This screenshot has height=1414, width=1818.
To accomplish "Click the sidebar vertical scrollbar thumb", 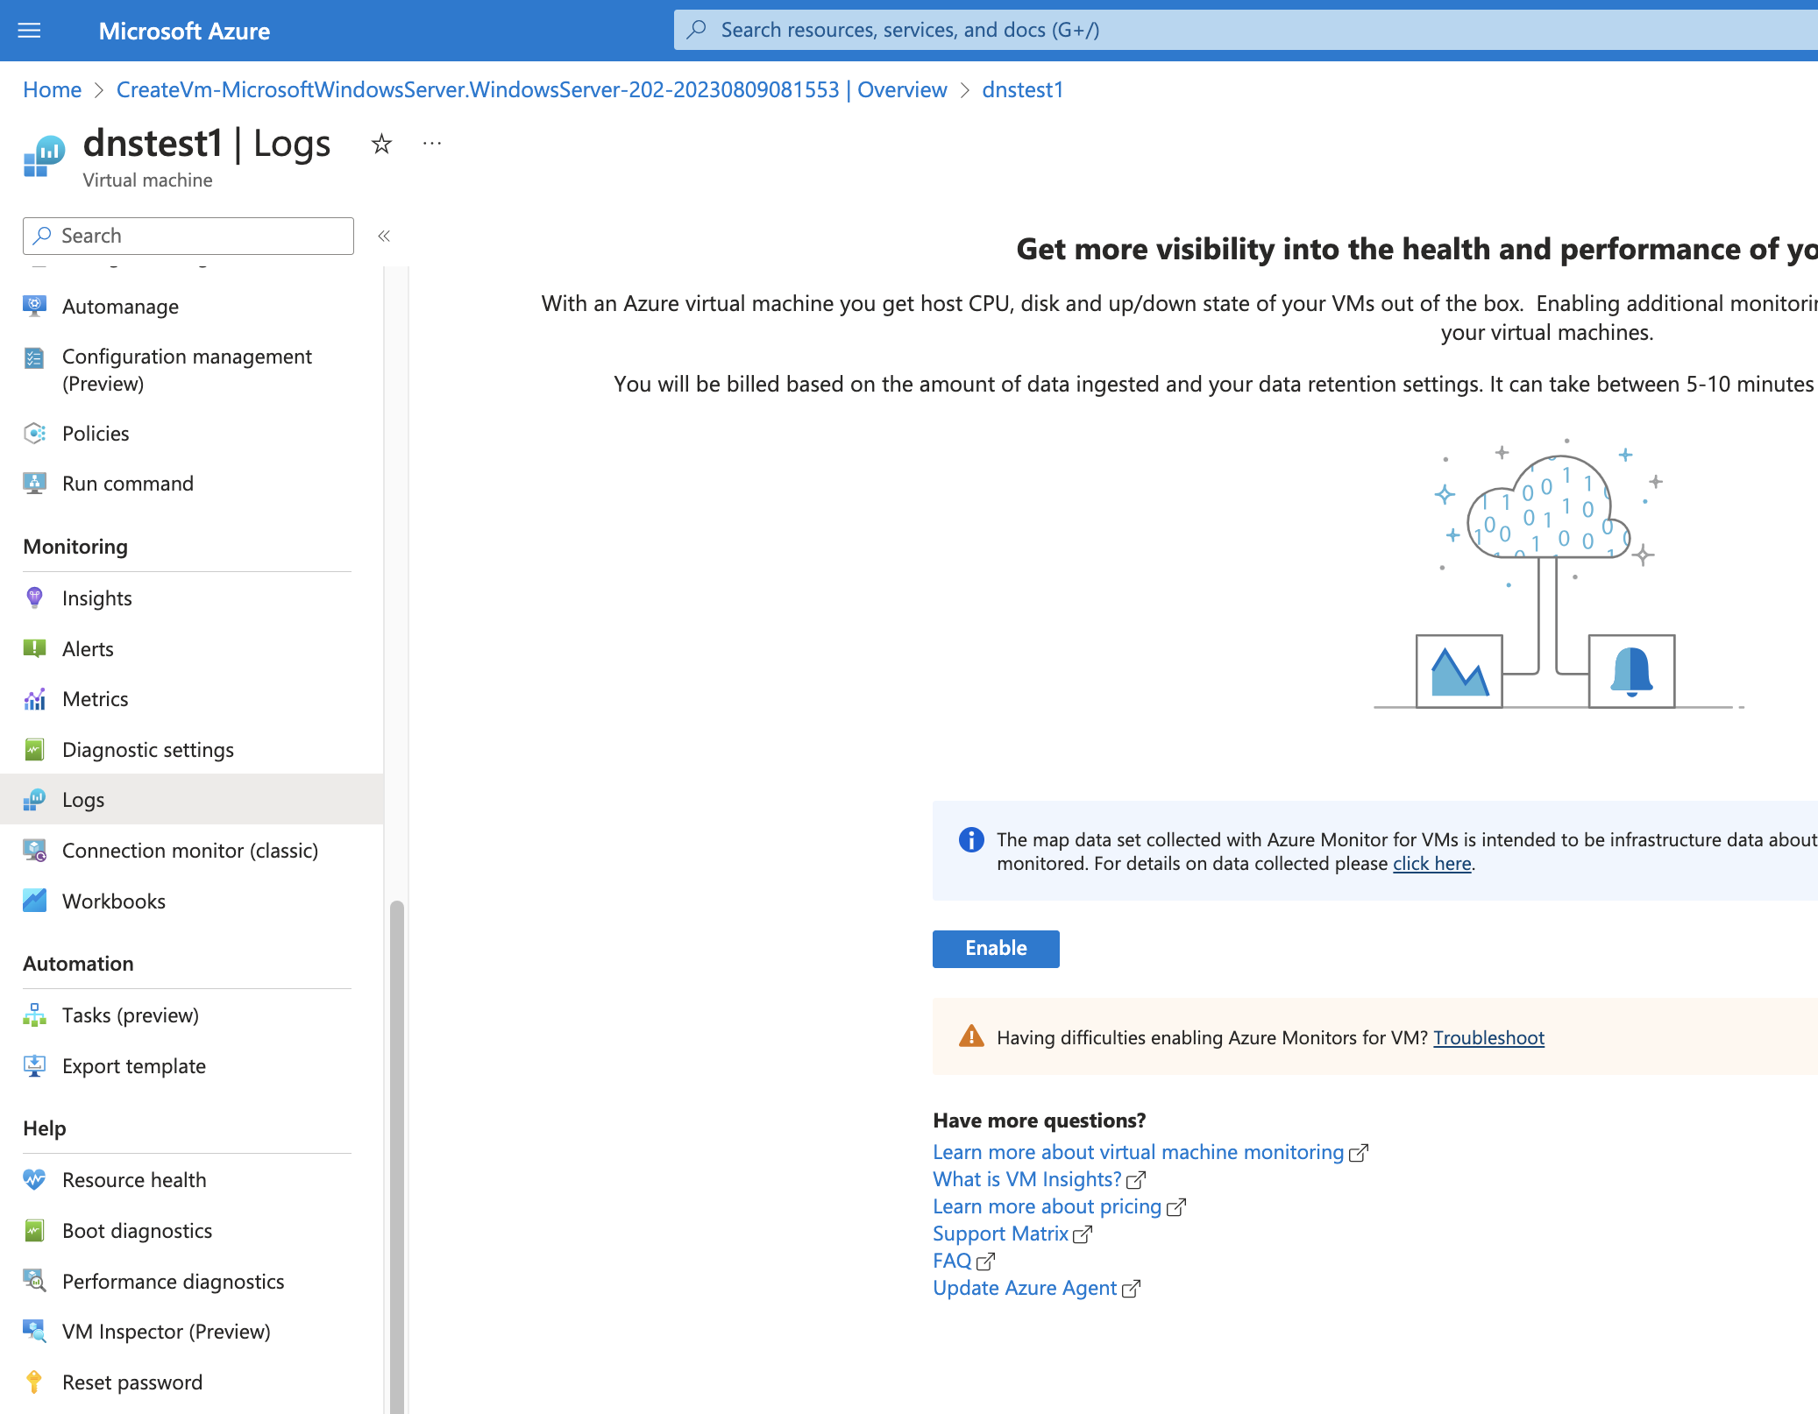I will pos(397,1156).
